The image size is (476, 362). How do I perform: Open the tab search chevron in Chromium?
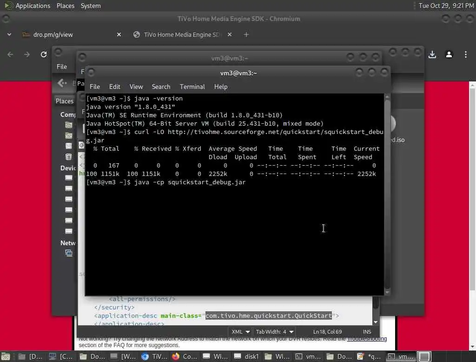(9, 34)
